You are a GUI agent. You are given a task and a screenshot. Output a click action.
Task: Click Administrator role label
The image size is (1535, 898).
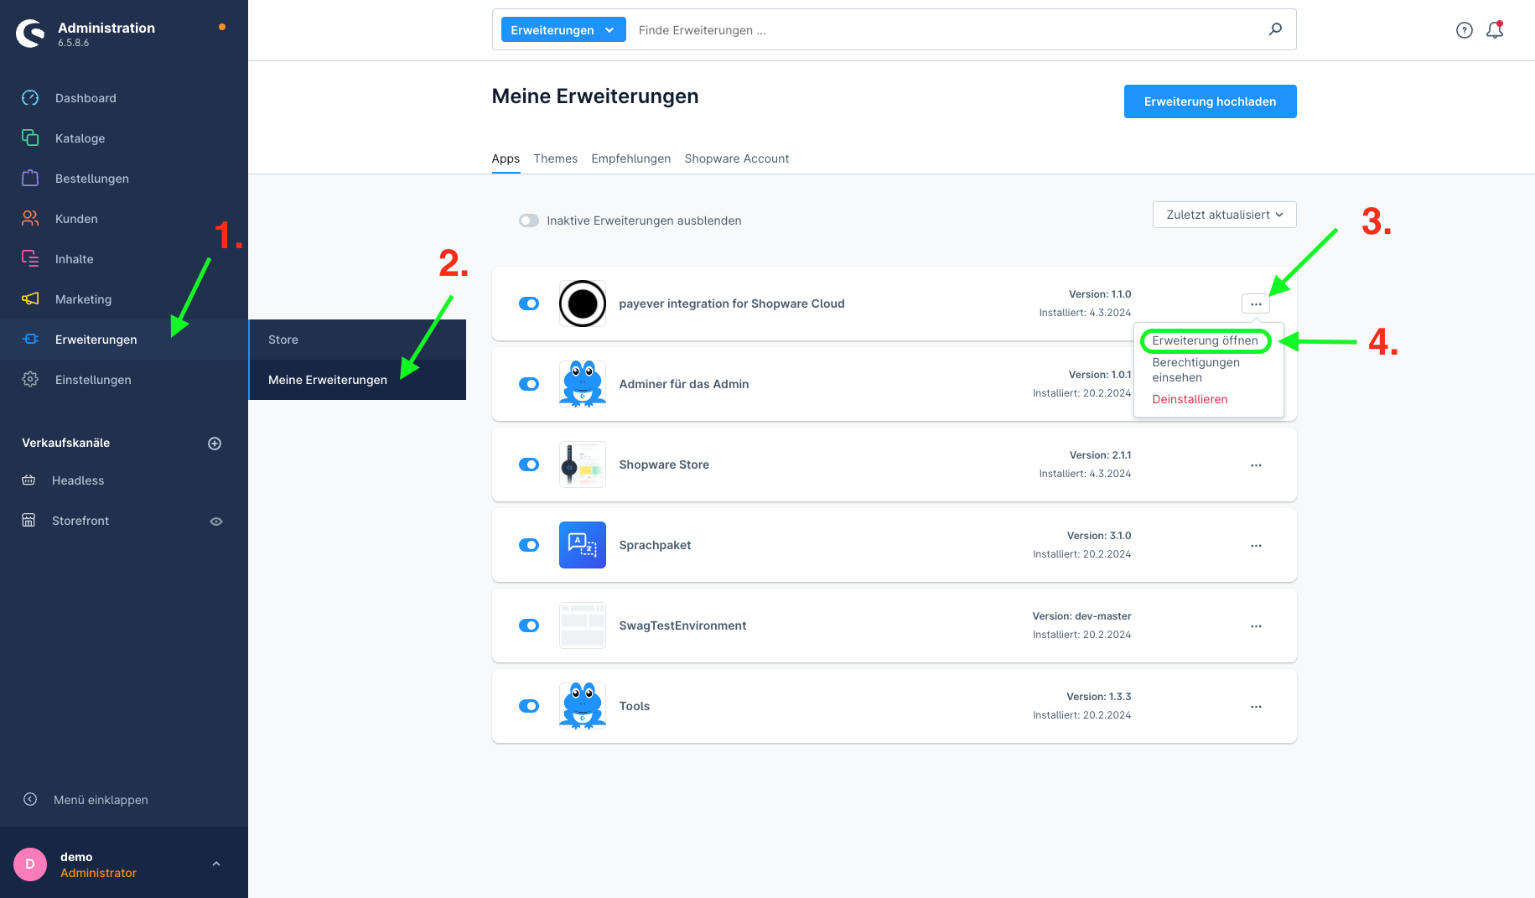click(98, 873)
